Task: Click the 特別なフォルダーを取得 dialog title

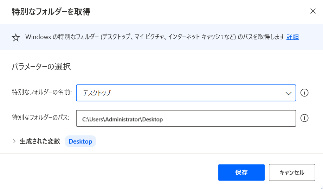Action: click(51, 12)
